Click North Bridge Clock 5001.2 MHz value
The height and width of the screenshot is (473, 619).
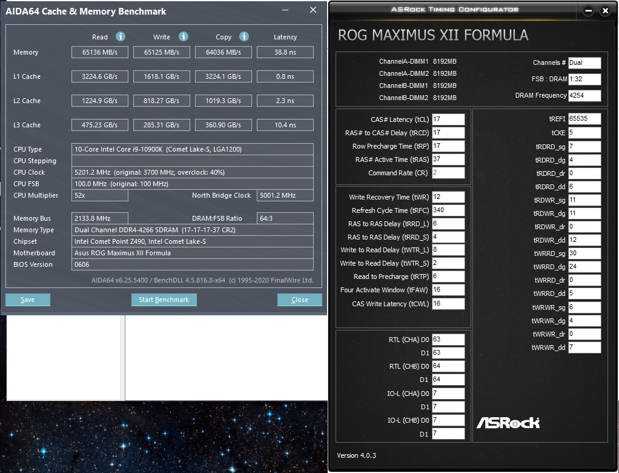click(x=285, y=195)
